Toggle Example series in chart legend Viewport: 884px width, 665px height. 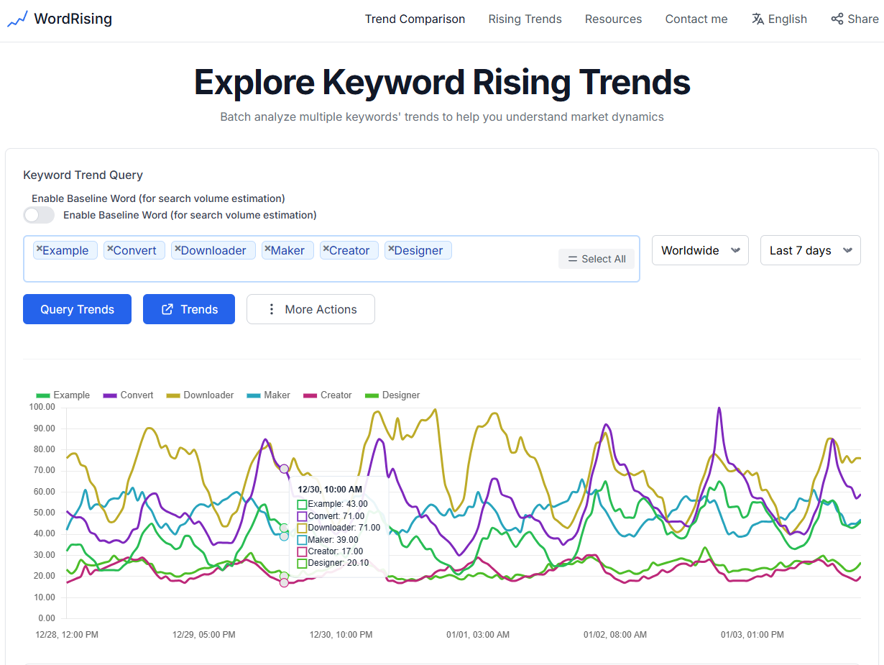tap(63, 395)
